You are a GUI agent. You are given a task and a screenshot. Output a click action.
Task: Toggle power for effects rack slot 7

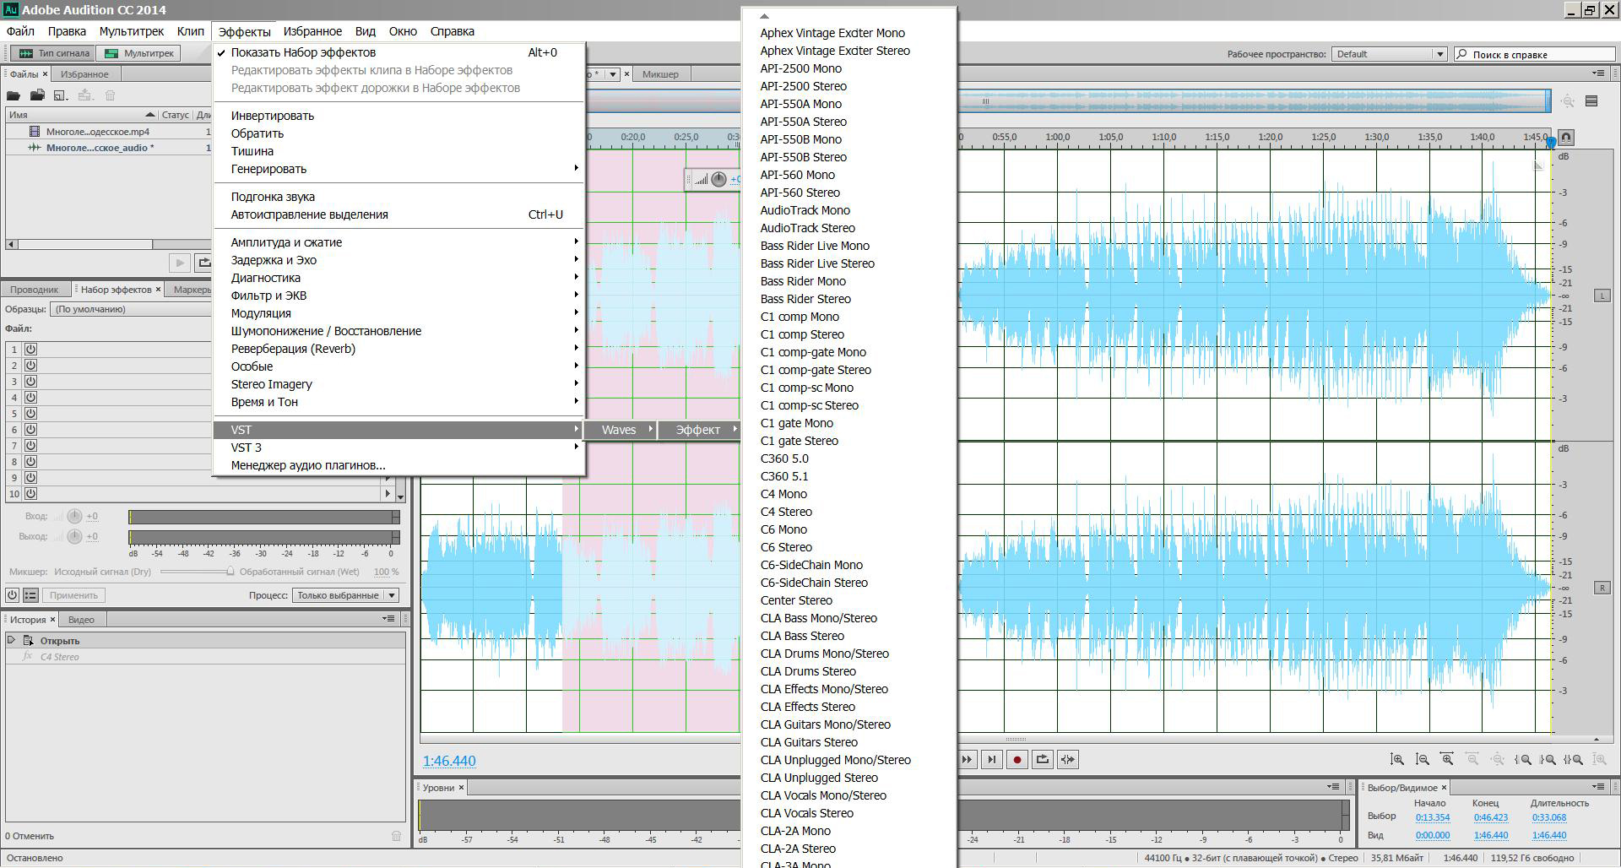pyautogui.click(x=30, y=446)
